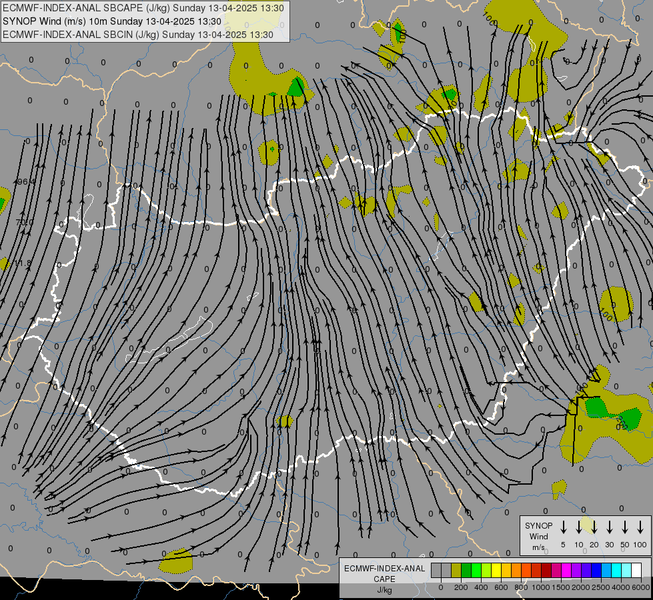Click the SBCIN title line

pyautogui.click(x=138, y=35)
